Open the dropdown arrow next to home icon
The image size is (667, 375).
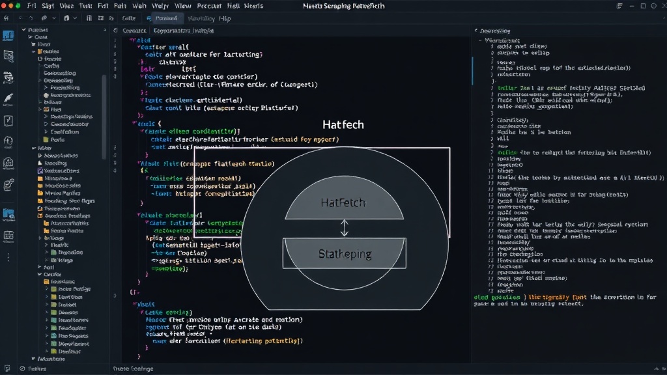tap(75, 18)
